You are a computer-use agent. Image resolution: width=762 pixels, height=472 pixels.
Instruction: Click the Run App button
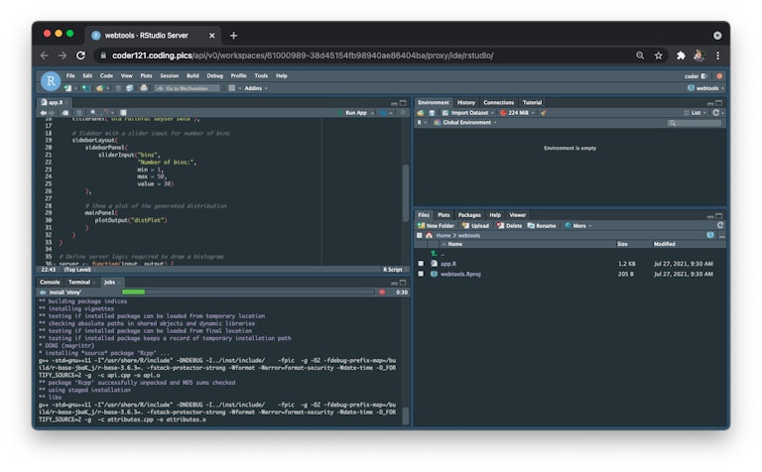pyautogui.click(x=353, y=113)
